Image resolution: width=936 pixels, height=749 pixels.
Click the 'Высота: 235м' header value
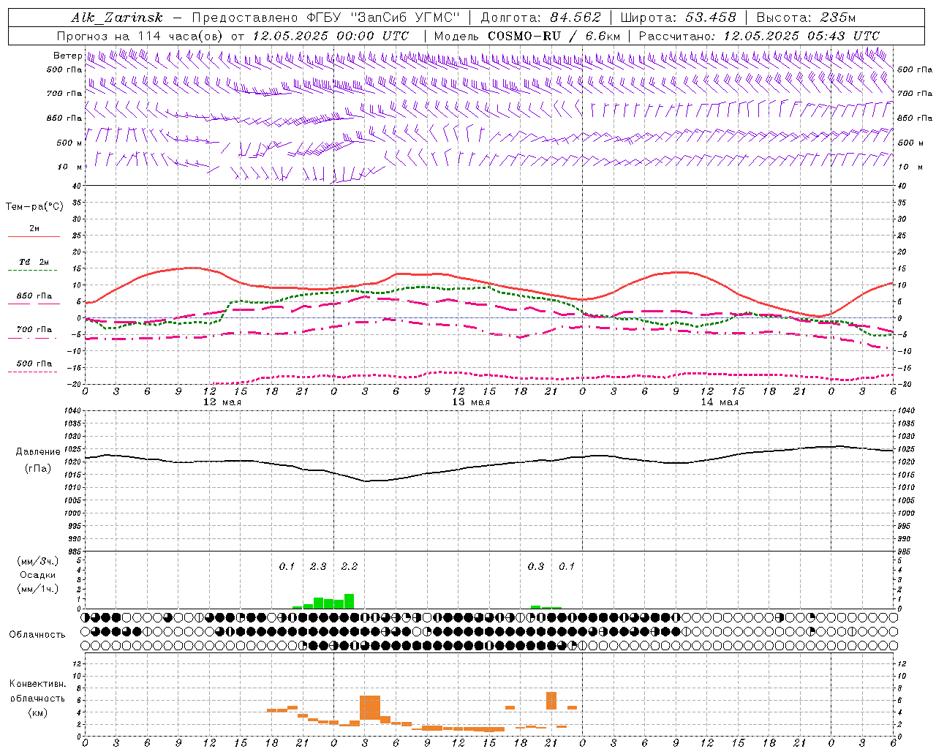806,18
